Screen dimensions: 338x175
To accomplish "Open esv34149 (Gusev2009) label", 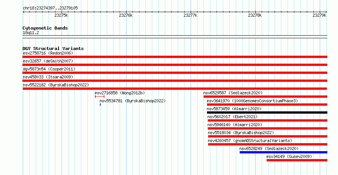I will [289, 156].
